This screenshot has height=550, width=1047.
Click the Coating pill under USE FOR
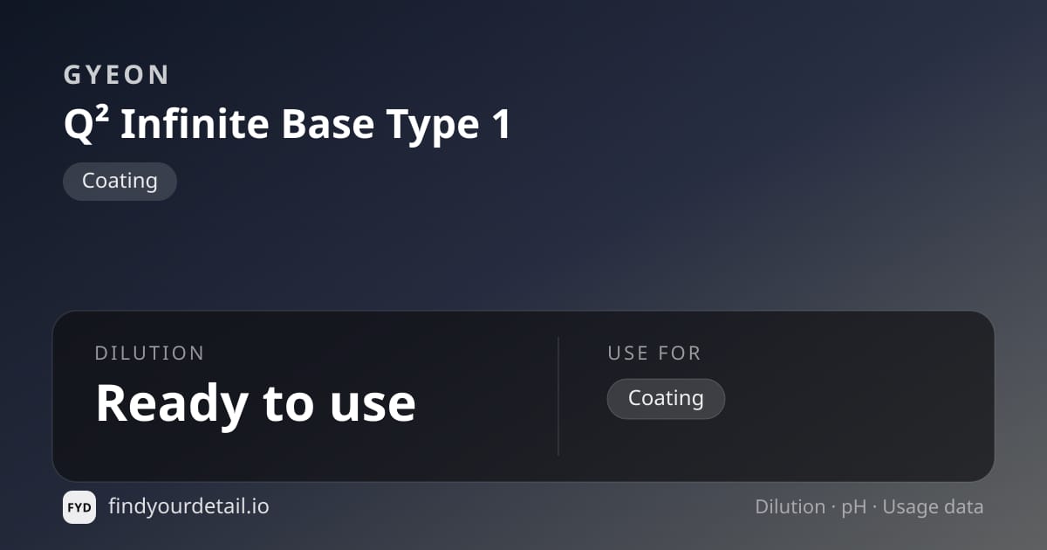666,398
